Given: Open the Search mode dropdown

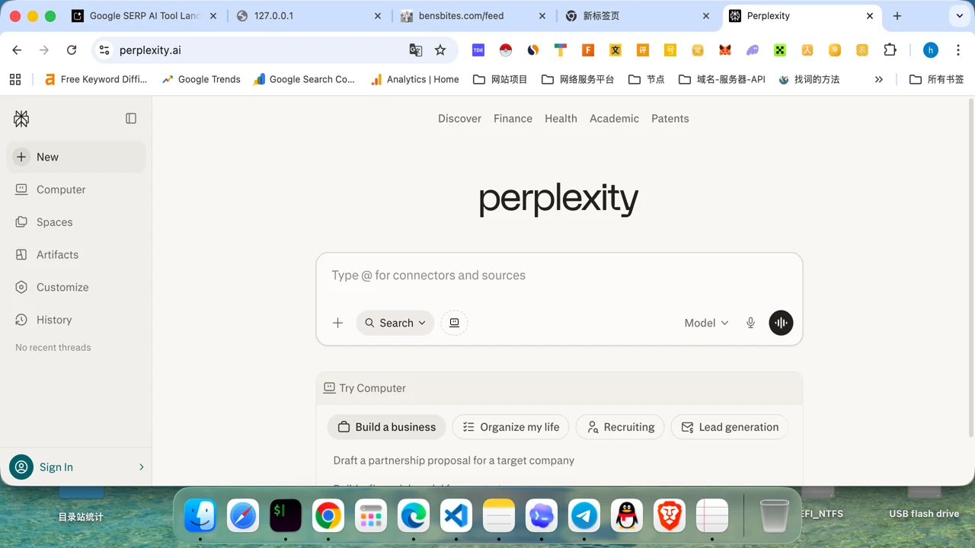Looking at the screenshot, I should (x=395, y=323).
